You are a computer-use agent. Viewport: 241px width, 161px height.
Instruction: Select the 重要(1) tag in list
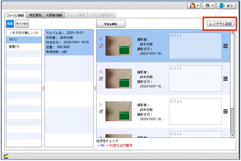click(15, 47)
